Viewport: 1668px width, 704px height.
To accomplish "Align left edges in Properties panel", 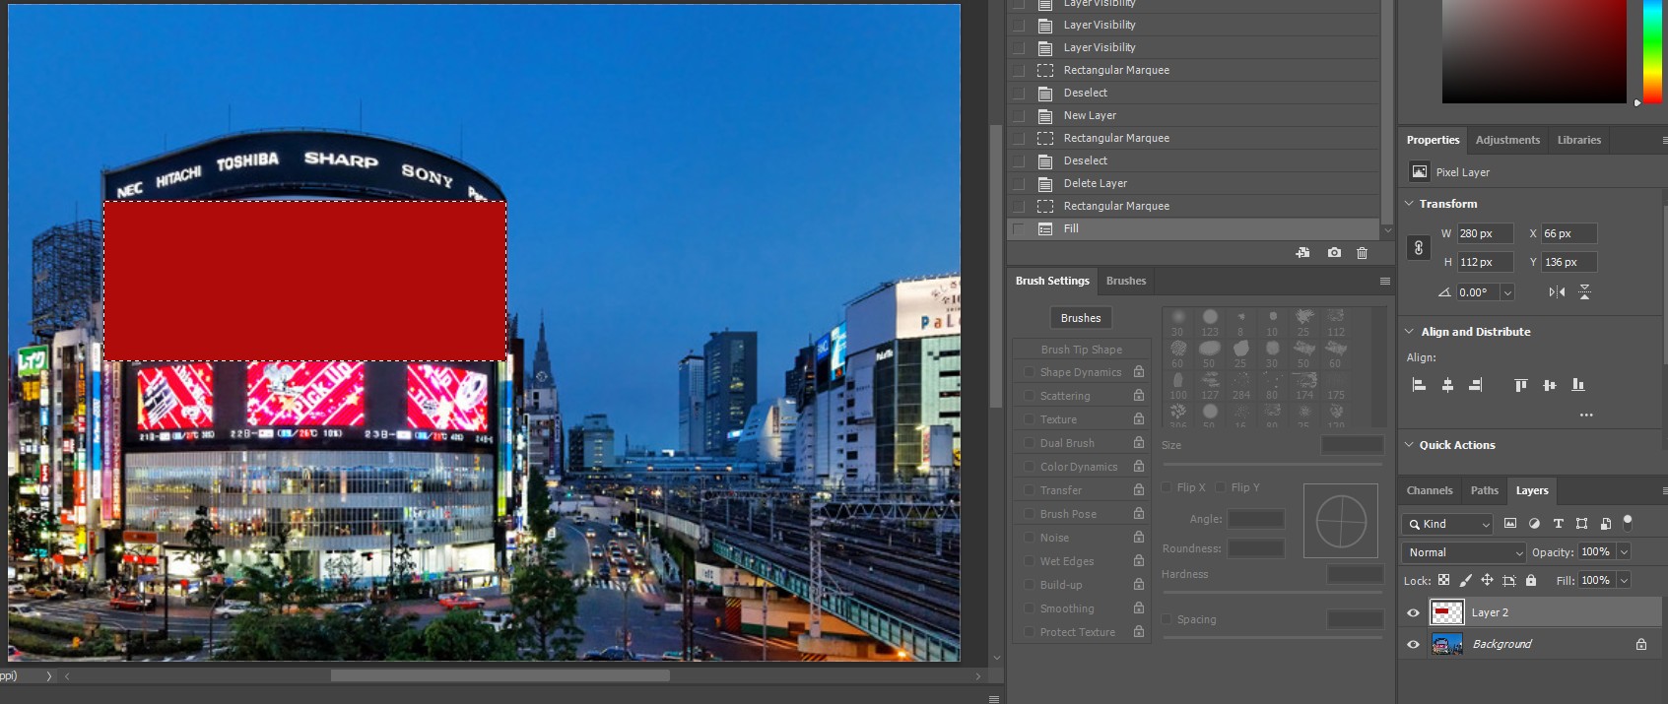I will pos(1420,385).
